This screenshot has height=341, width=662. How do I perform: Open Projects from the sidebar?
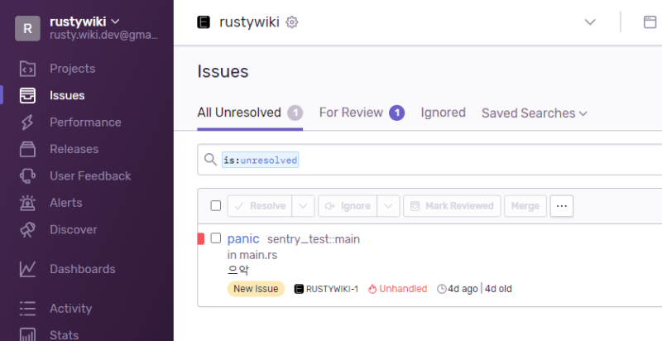click(x=72, y=69)
